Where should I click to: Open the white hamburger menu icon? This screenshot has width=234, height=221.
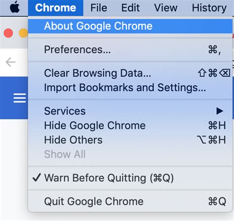point(20,98)
